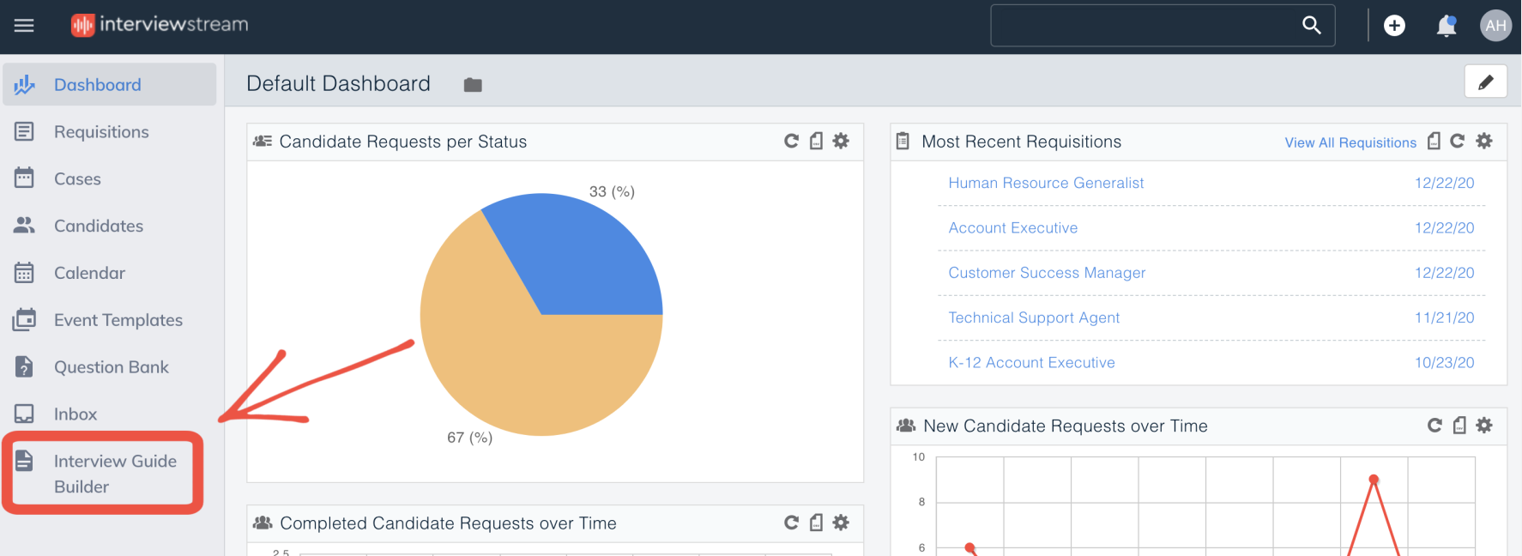Click the file icon on Candidate Requests per Status

pyautogui.click(x=816, y=141)
